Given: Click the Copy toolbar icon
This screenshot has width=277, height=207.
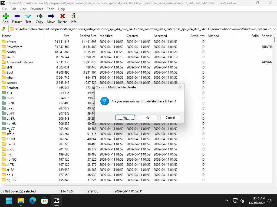Looking at the screenshot, I should (x=39, y=16).
